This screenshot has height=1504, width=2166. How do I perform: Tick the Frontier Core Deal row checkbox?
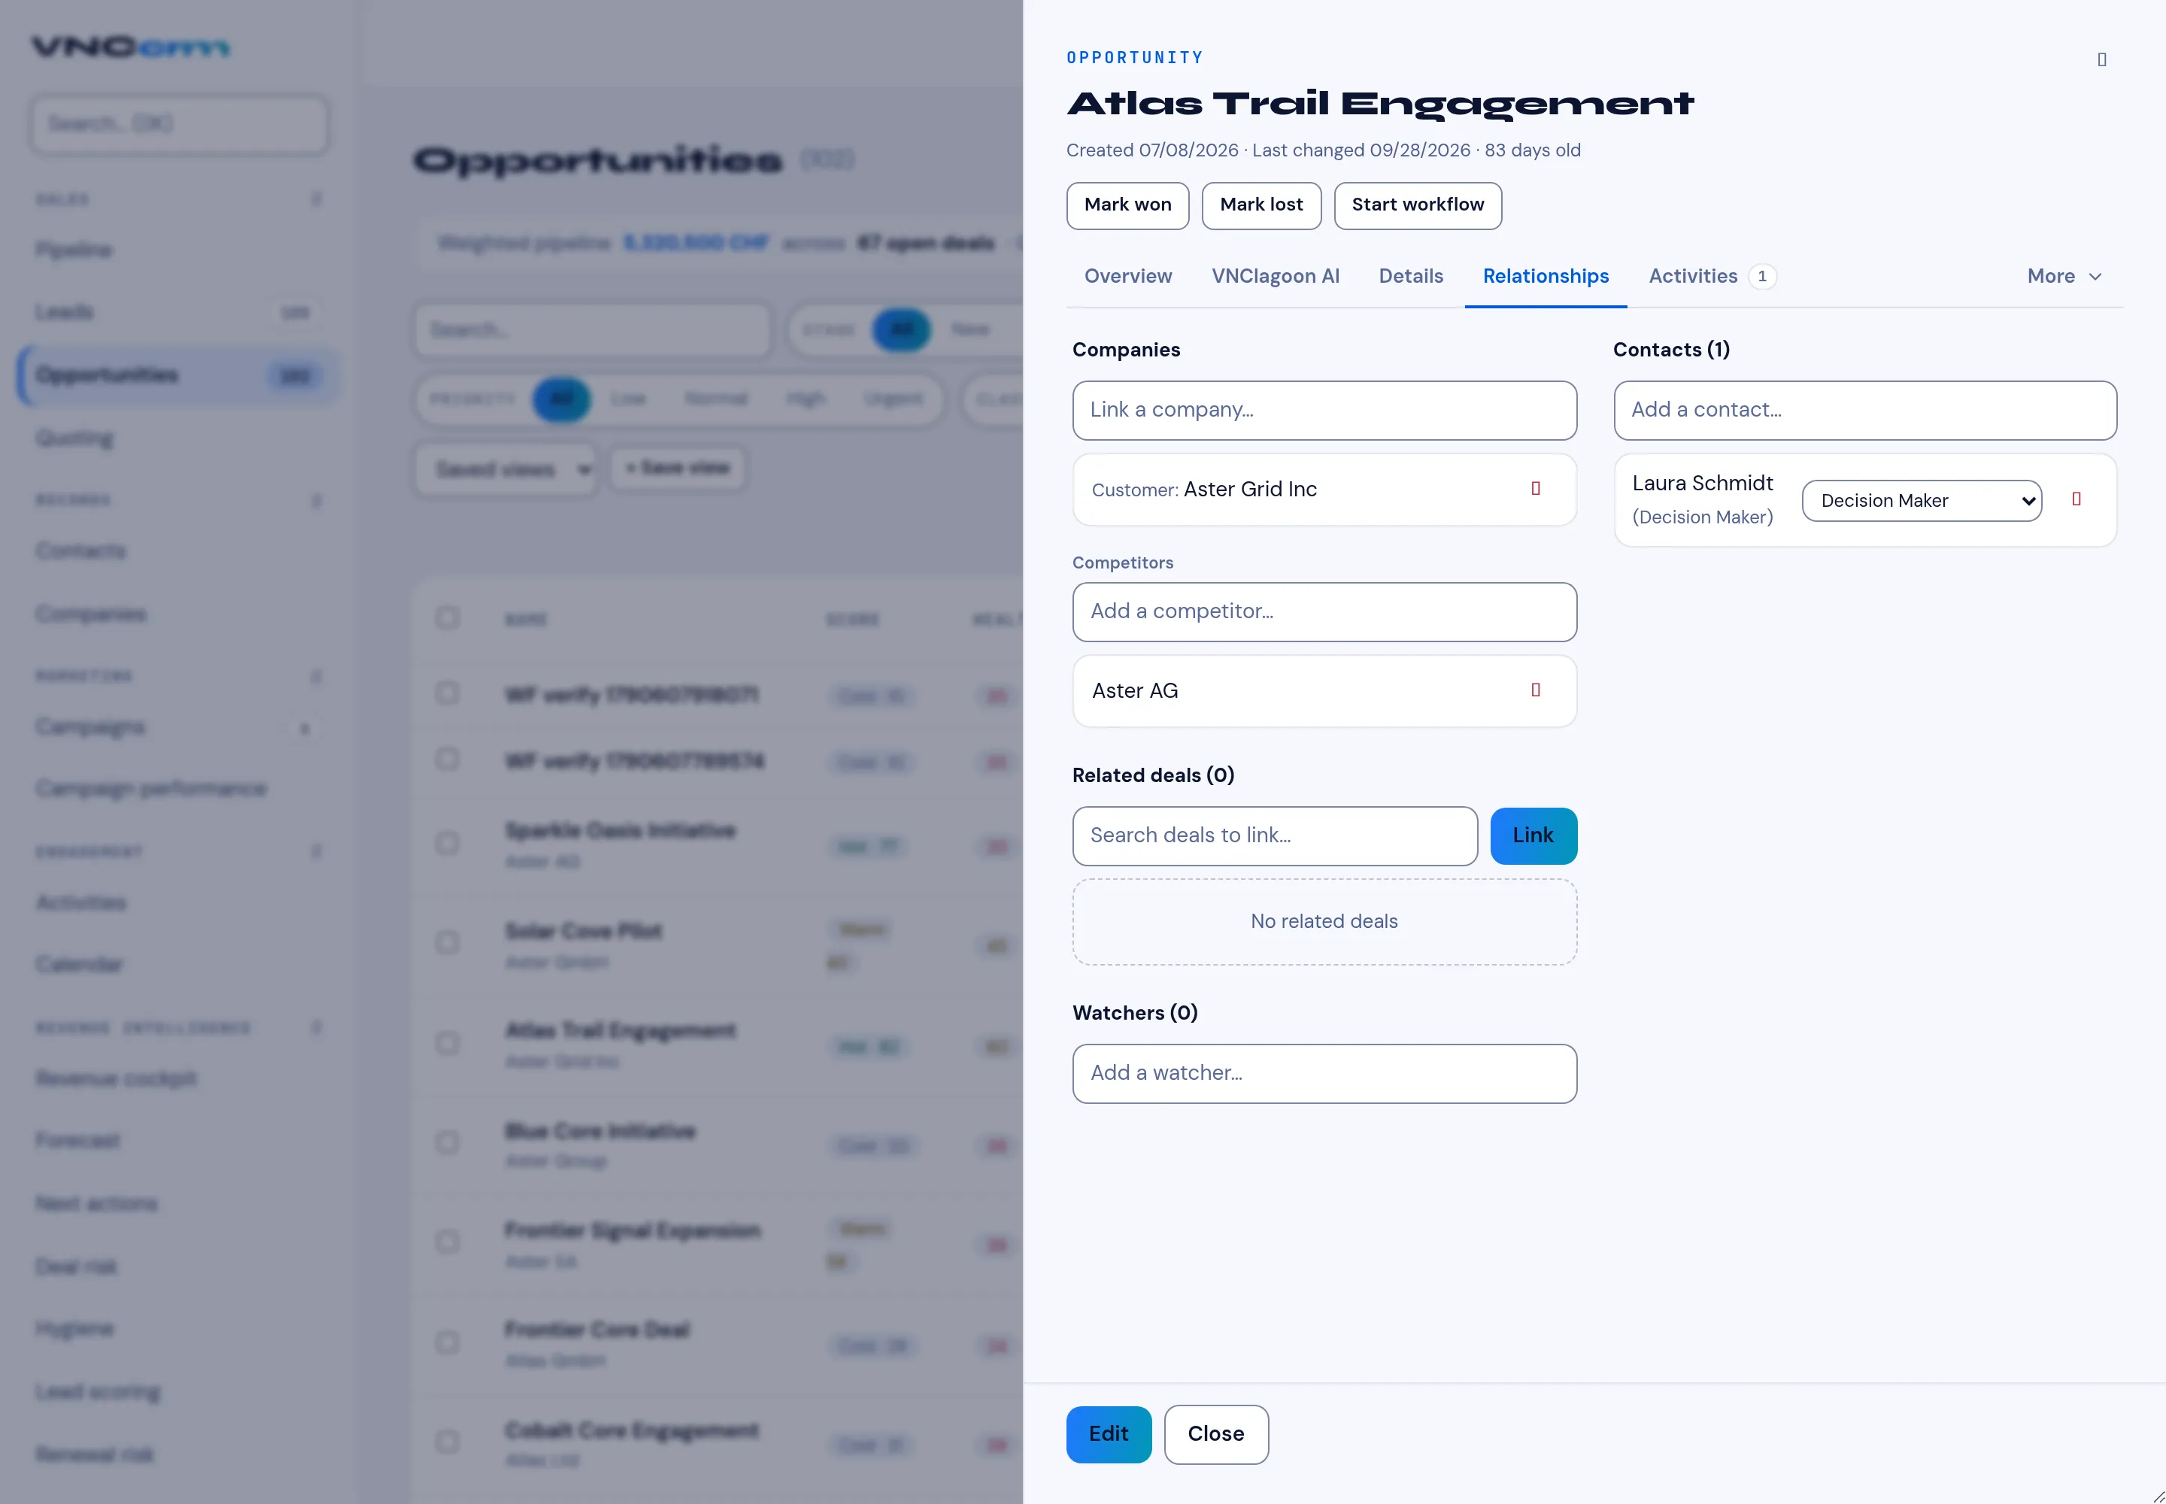point(447,1342)
